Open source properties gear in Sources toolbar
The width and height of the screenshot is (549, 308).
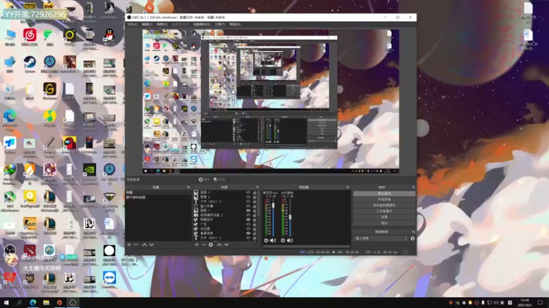211,245
